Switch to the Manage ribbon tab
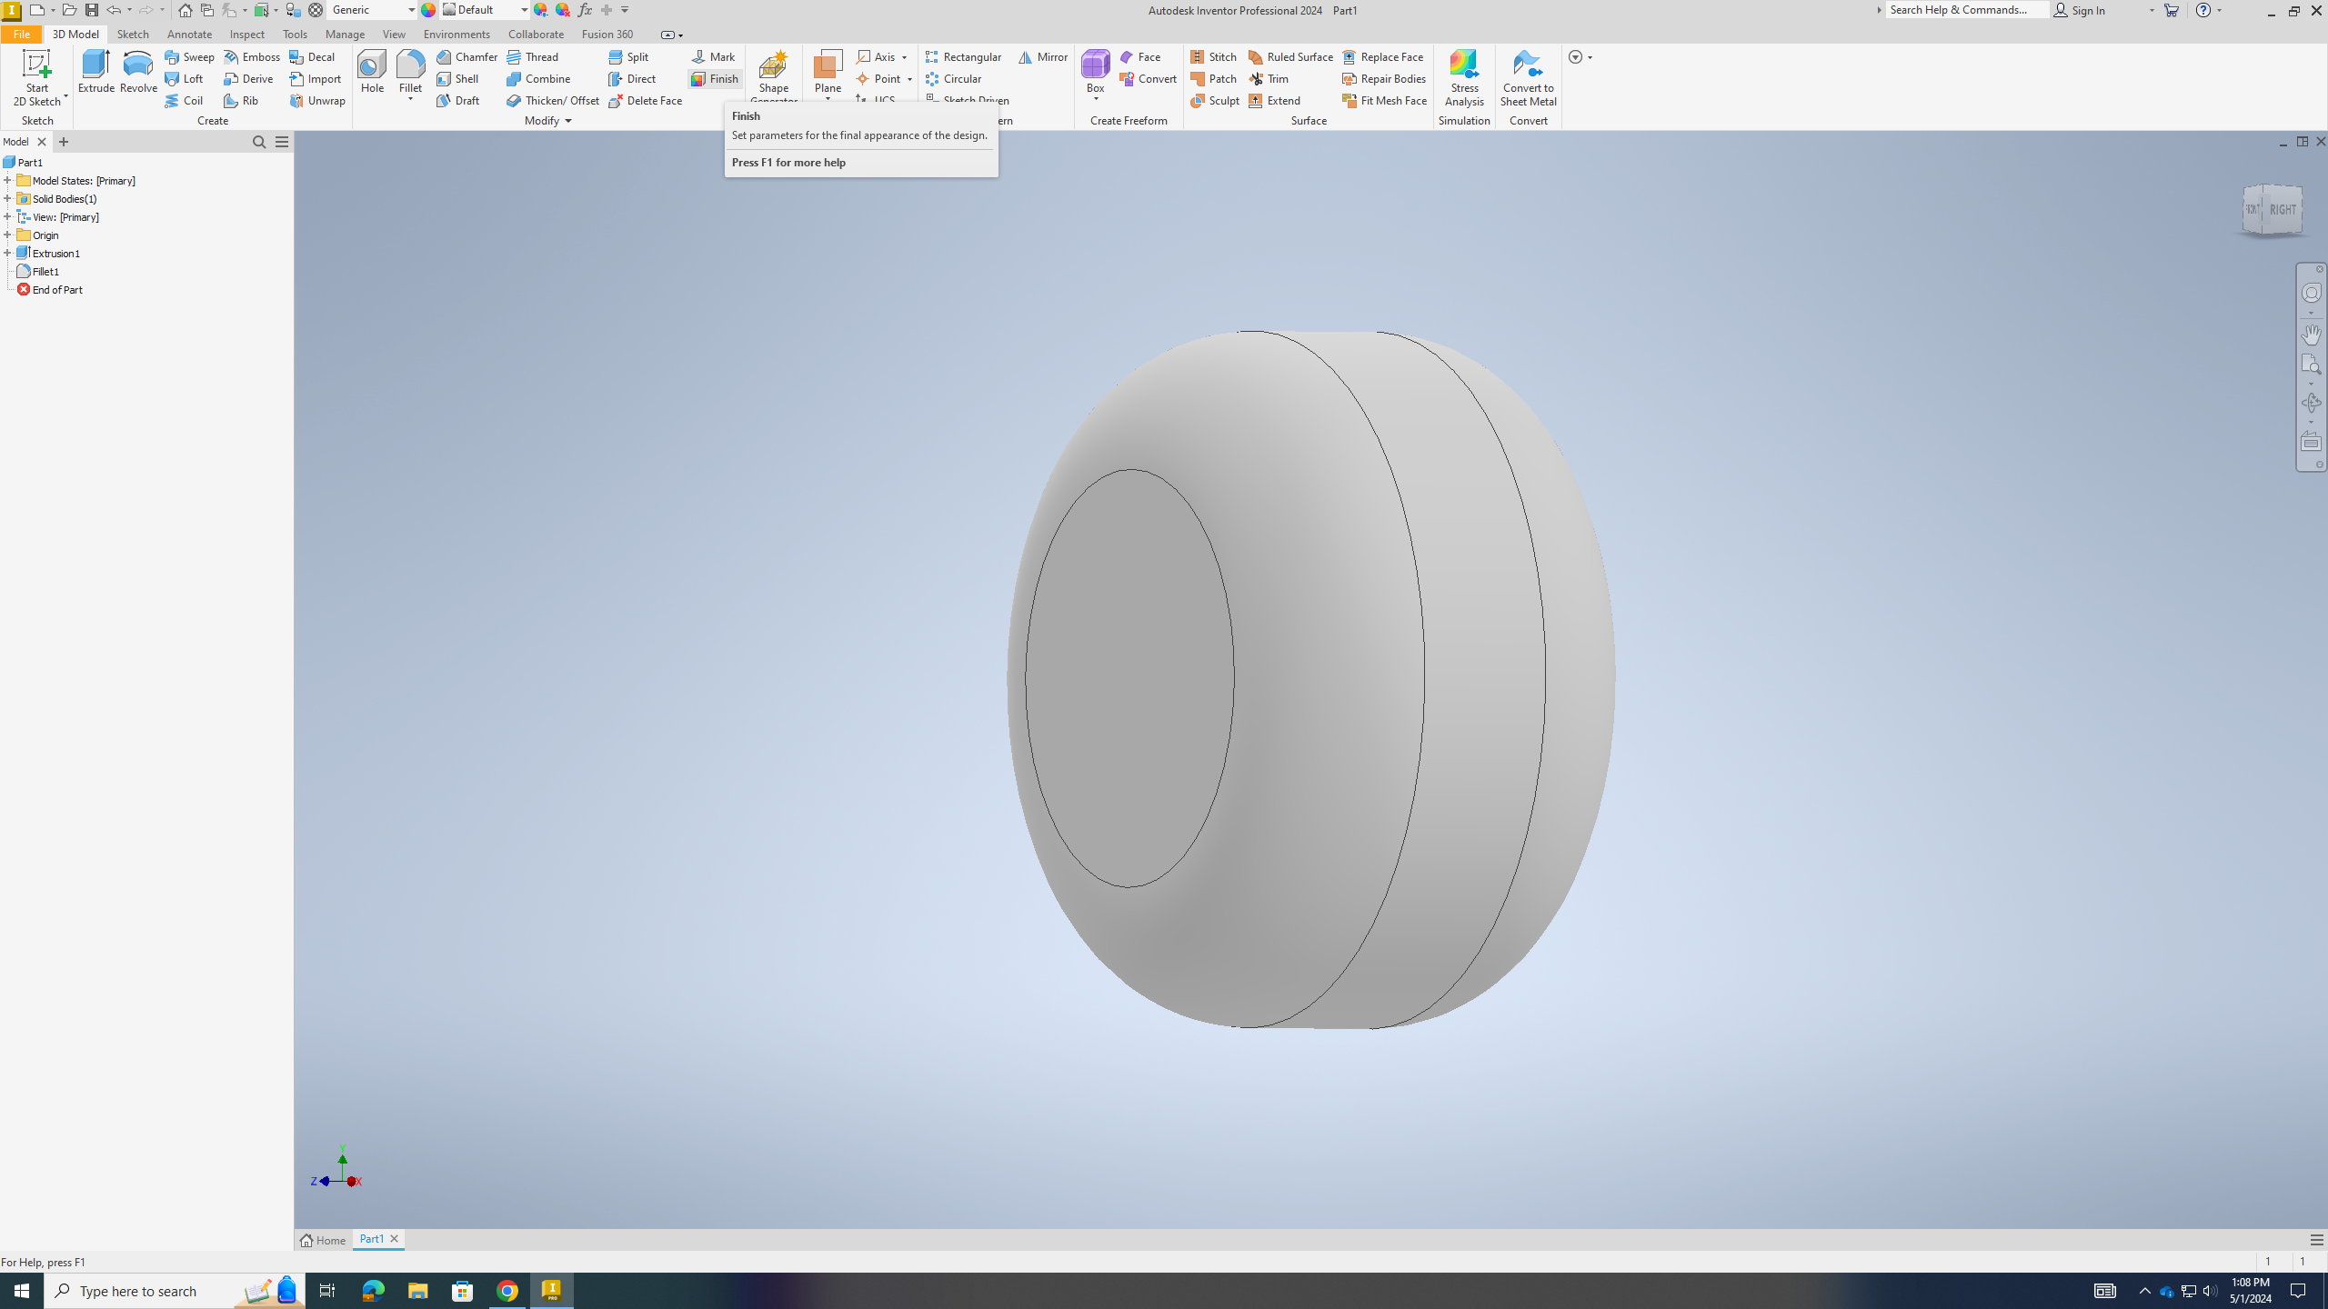 [345, 34]
